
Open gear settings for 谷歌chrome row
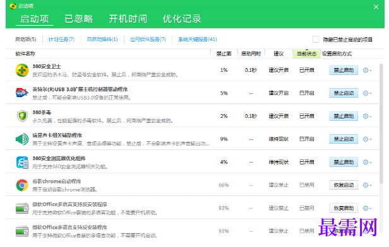(367, 185)
